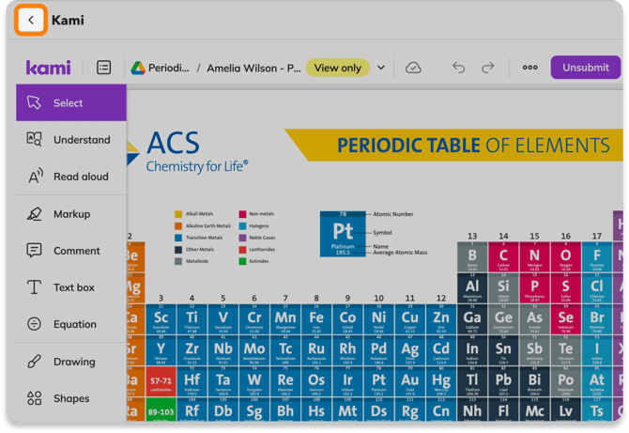Choose the Text box tool
Image resolution: width=629 pixels, height=433 pixels.
[x=71, y=287]
